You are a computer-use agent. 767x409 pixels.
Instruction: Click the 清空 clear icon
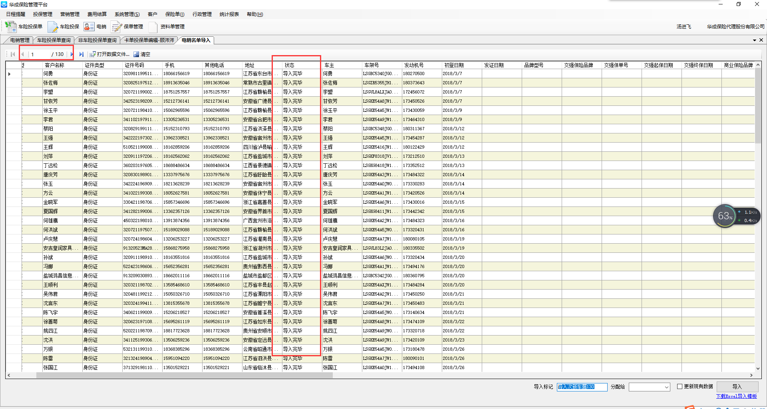136,54
